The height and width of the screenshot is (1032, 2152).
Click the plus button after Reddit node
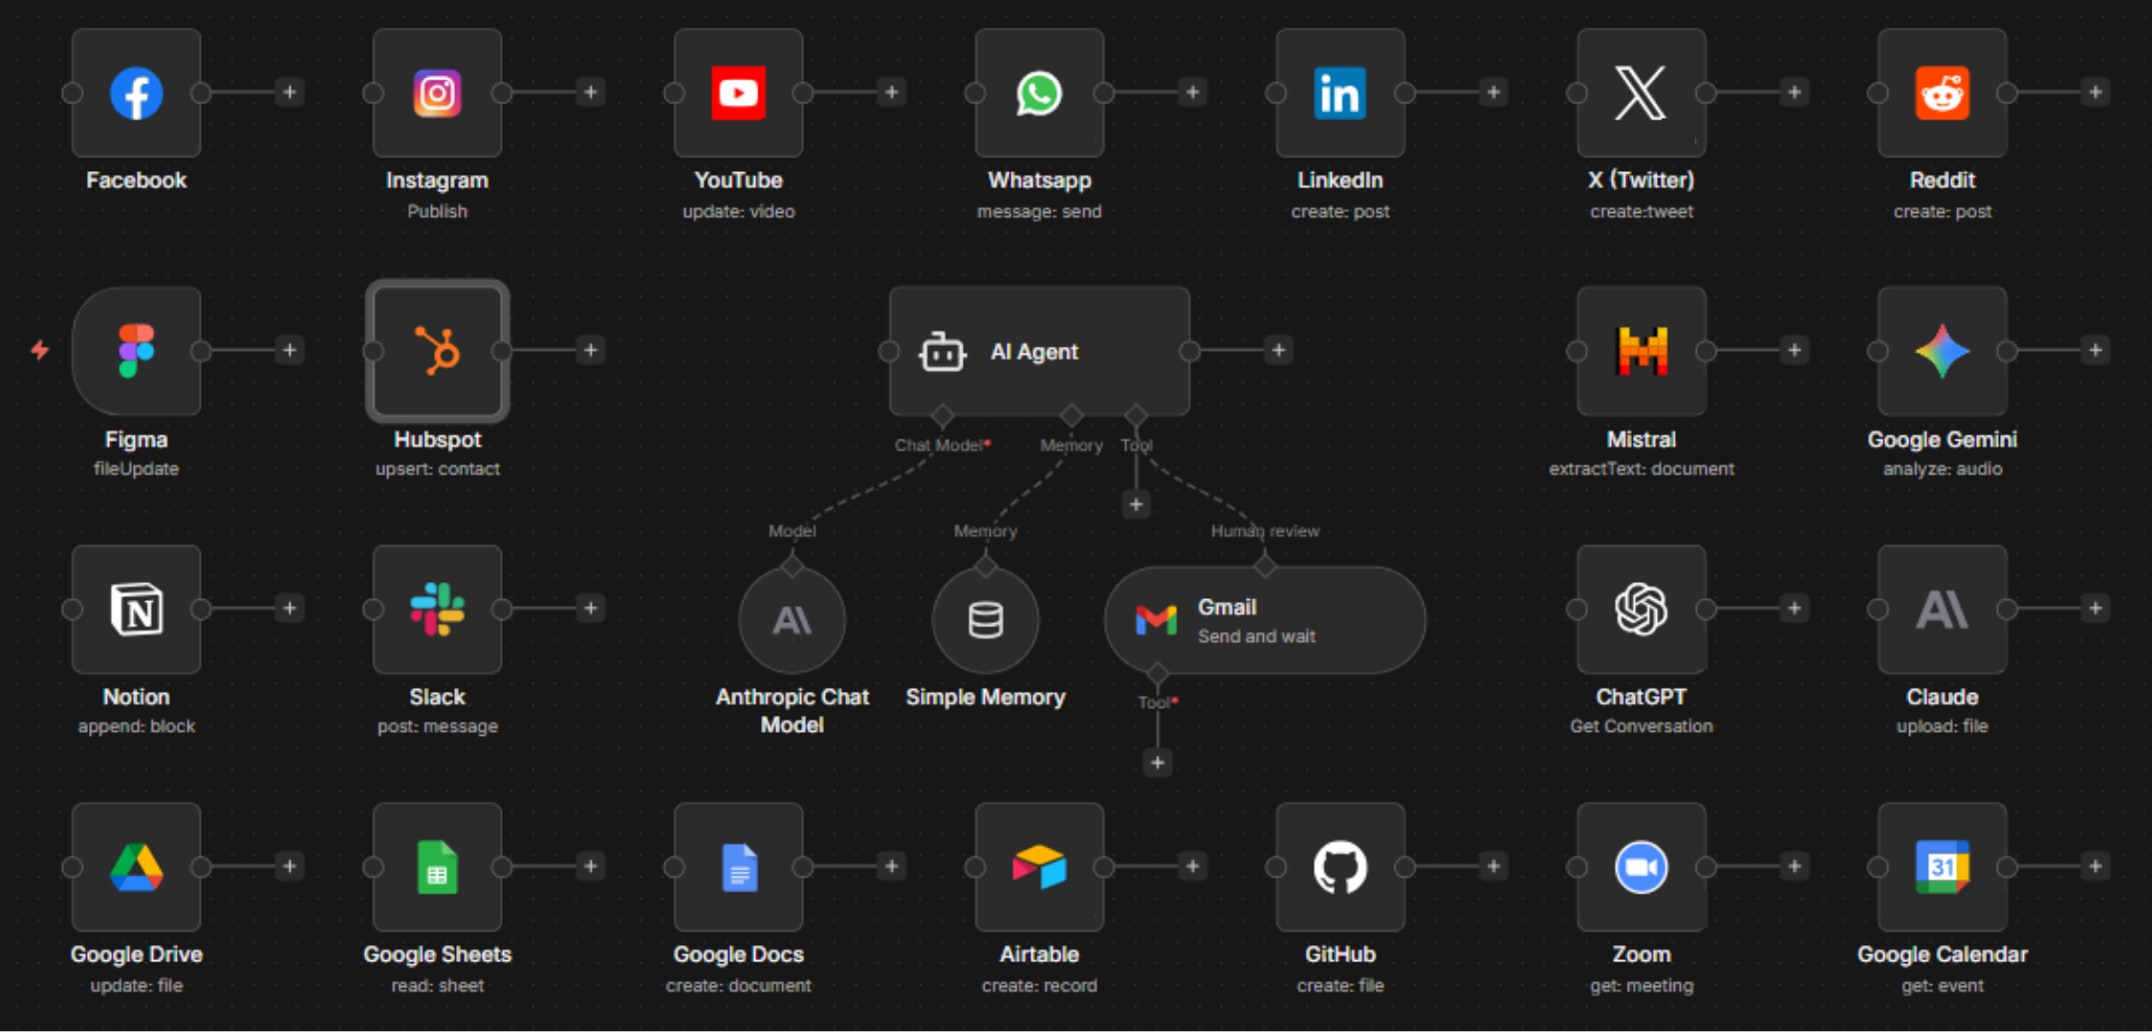2095,93
